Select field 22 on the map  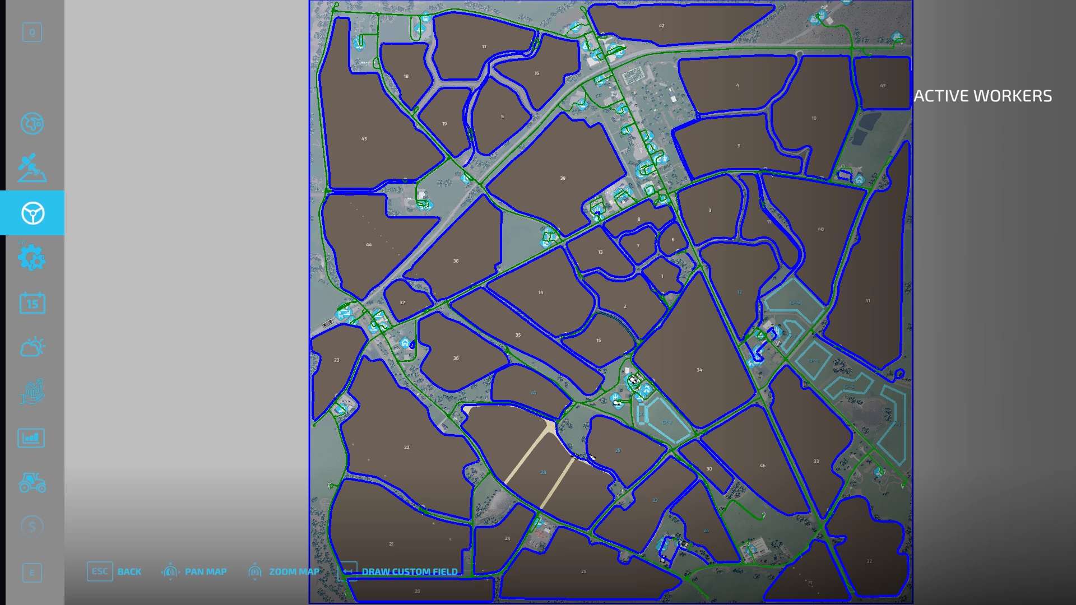[406, 447]
